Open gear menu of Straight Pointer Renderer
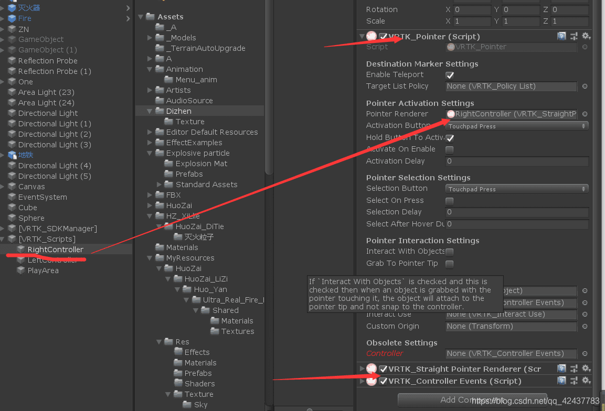605x411 pixels. point(586,369)
